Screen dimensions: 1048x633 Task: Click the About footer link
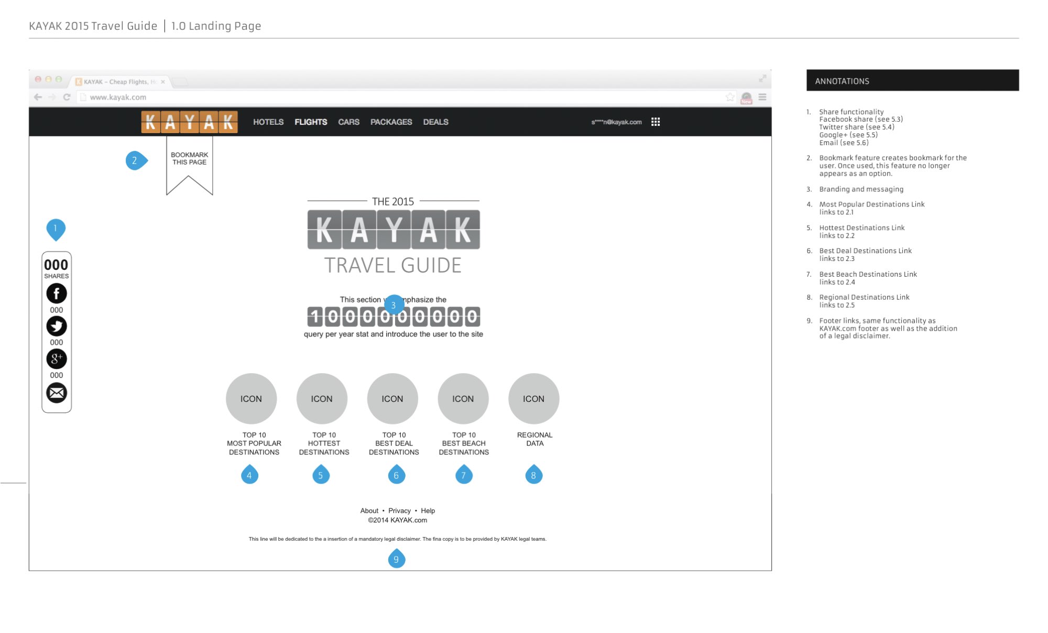(x=369, y=511)
